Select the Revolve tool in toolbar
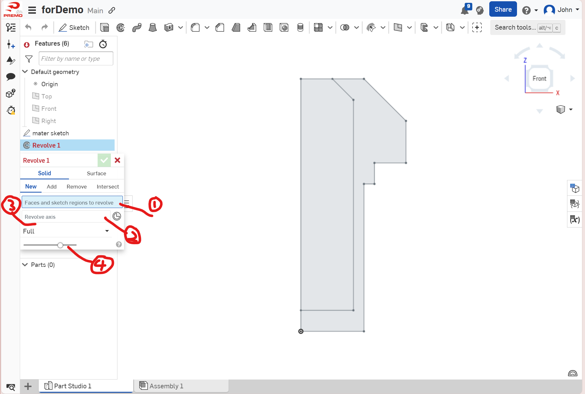This screenshot has width=585, height=394. (121, 28)
